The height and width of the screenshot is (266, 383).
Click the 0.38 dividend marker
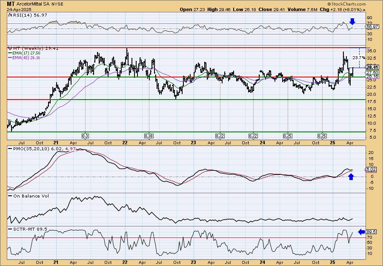tap(149, 136)
